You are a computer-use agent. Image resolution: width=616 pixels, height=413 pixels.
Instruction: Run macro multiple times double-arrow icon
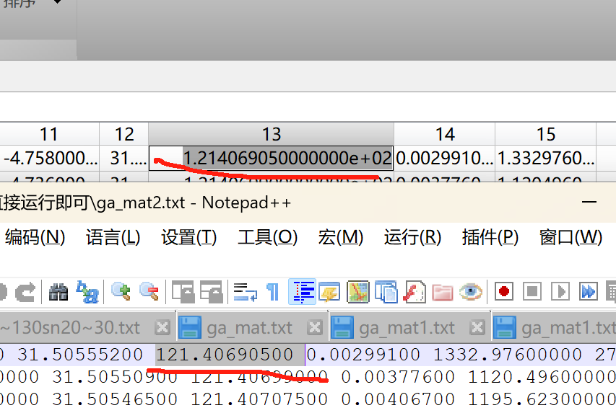click(x=589, y=292)
